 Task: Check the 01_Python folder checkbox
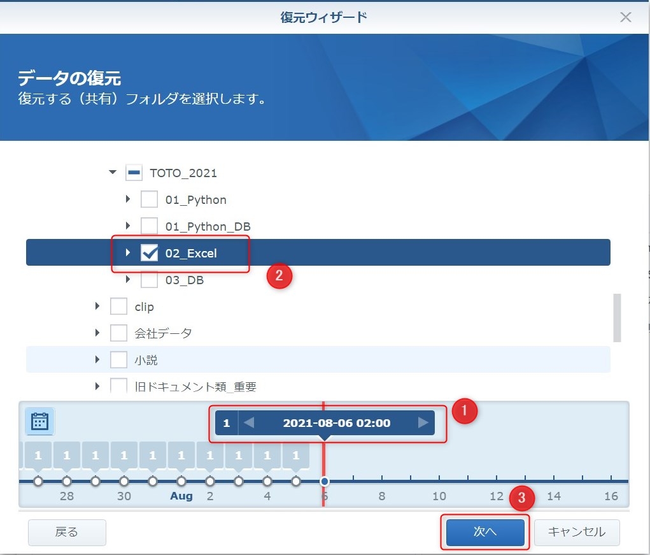coord(149,199)
